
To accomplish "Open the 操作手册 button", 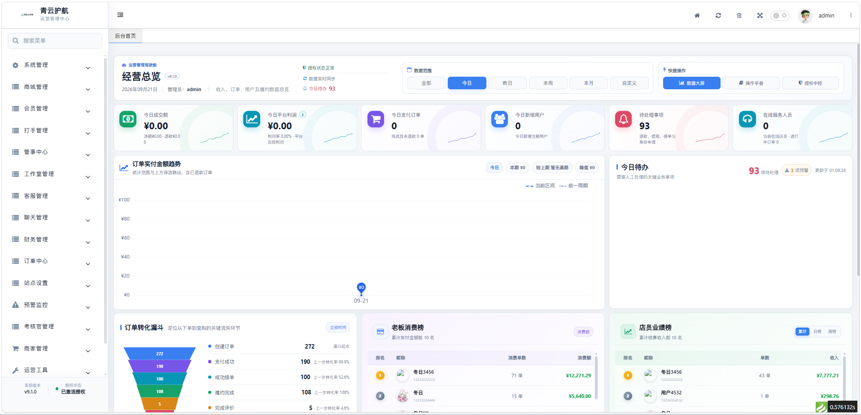I will (751, 83).
